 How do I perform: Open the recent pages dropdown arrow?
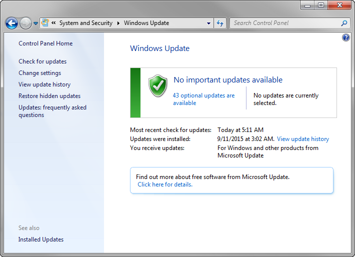click(35, 23)
